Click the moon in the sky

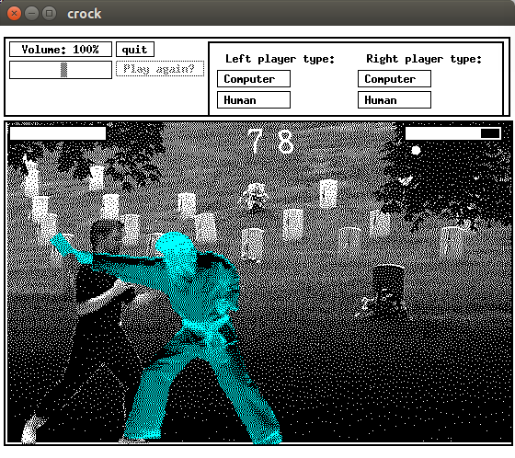[416, 151]
